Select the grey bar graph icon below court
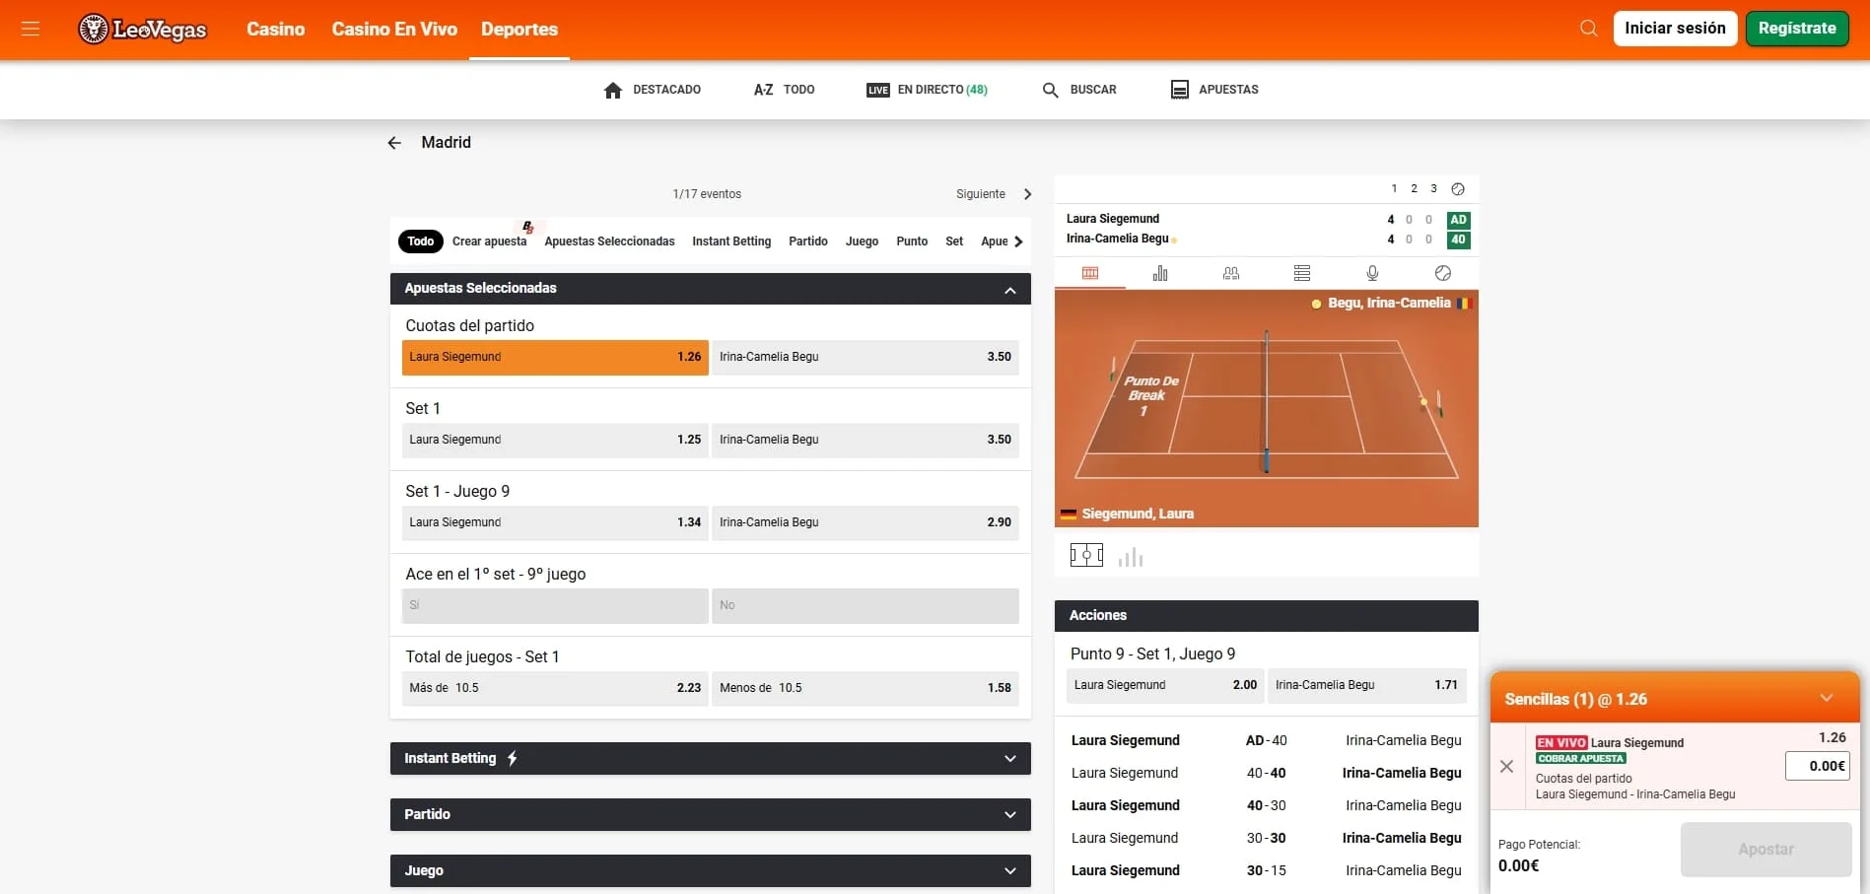Image resolution: width=1870 pixels, height=894 pixels. [1131, 558]
